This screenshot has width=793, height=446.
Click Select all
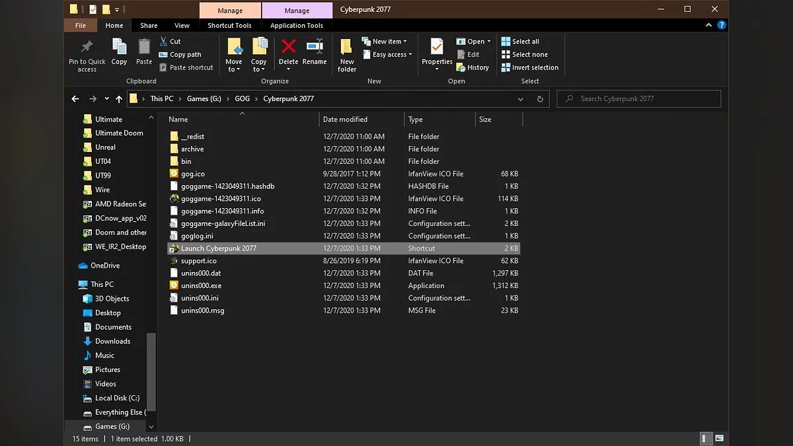[520, 41]
